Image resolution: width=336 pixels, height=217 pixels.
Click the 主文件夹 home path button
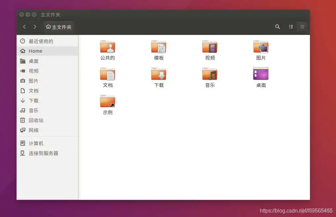pyautogui.click(x=58, y=27)
